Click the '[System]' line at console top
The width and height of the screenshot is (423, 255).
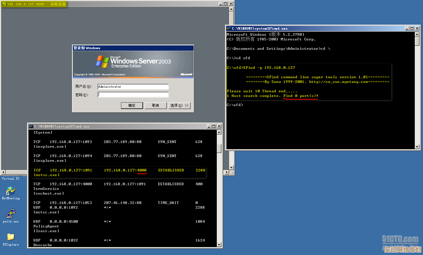point(43,132)
